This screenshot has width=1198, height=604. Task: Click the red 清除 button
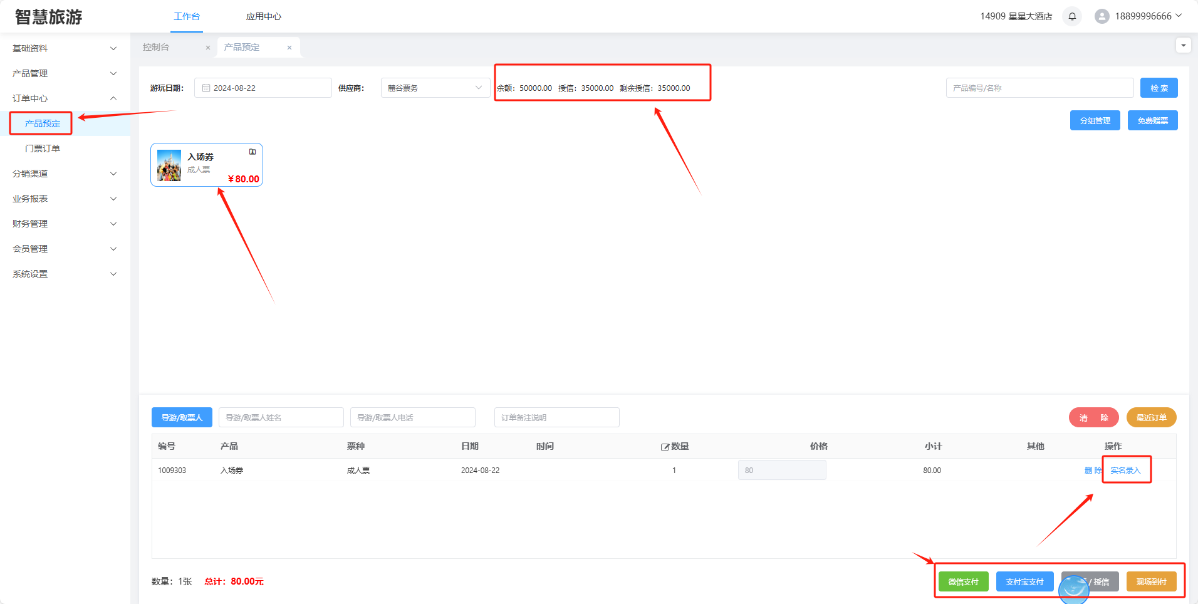(x=1093, y=417)
